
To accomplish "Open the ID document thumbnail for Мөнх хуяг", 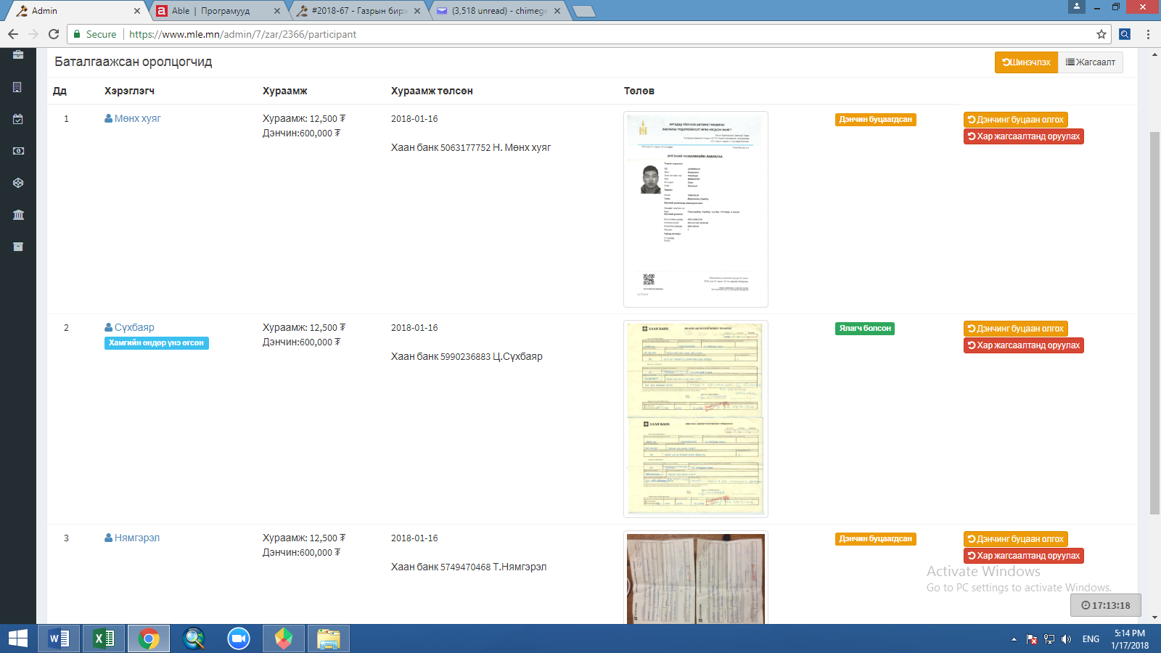I will (695, 209).
